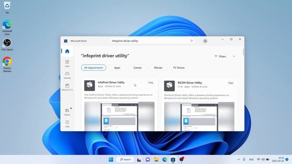Open File Explorer on the taskbar
This screenshot has width=292, height=164.
(x=156, y=159)
